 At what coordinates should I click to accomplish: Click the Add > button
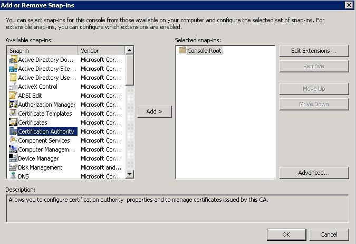(155, 111)
